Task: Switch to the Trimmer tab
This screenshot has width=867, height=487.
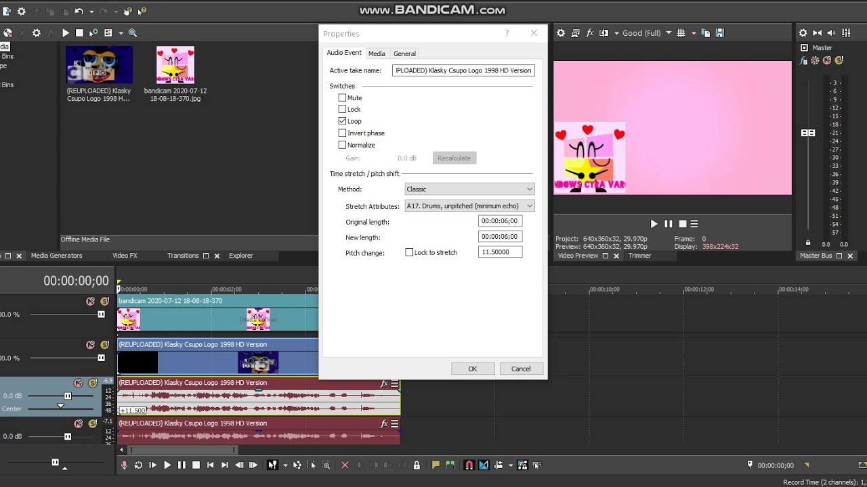Action: (x=639, y=256)
